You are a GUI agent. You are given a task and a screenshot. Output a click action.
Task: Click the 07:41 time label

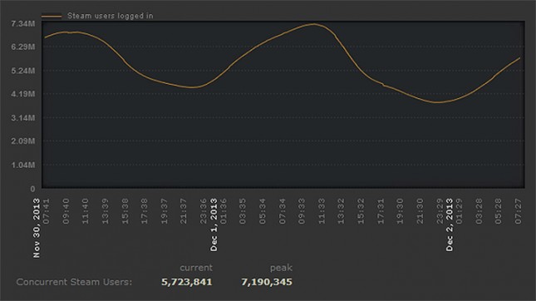point(47,211)
